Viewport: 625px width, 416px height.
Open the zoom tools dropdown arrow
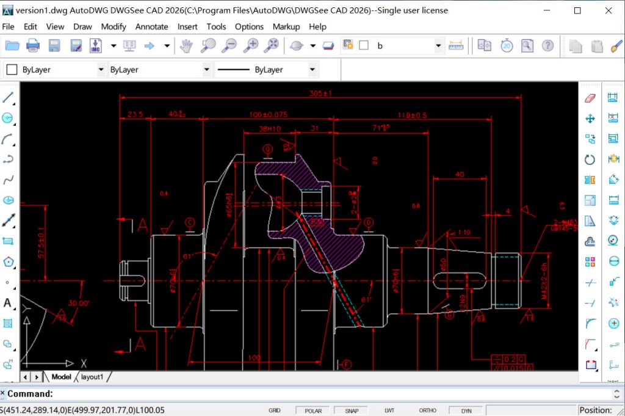(x=313, y=45)
